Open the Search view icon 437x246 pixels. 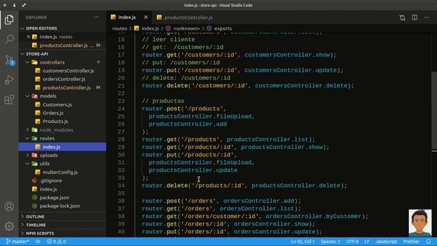coord(9,40)
